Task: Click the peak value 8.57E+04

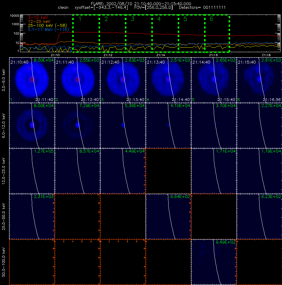Action: [89, 151]
